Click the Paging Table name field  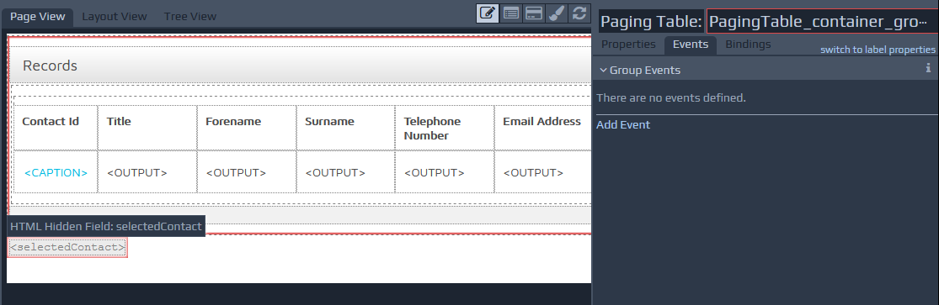pos(822,22)
